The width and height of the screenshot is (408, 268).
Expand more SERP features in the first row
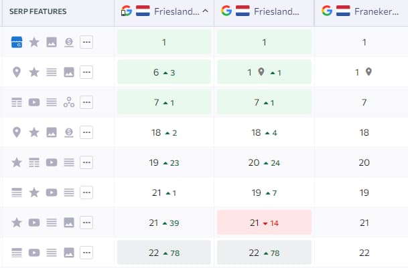tap(86, 43)
